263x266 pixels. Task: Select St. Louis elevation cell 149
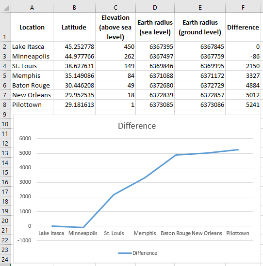pyautogui.click(x=115, y=66)
